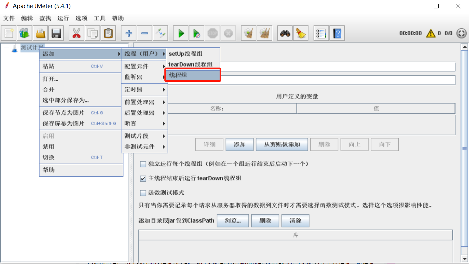Expand 非测试元件 submenu
This screenshot has height=264, width=469.
pyautogui.click(x=145, y=147)
